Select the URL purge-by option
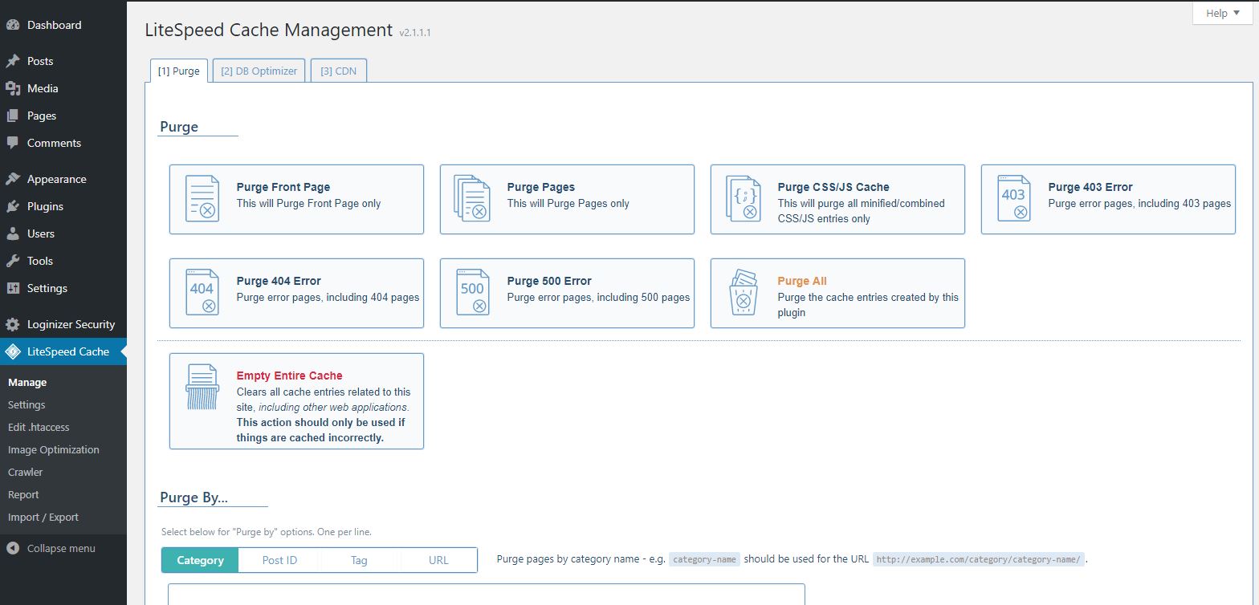The image size is (1259, 605). click(x=438, y=560)
